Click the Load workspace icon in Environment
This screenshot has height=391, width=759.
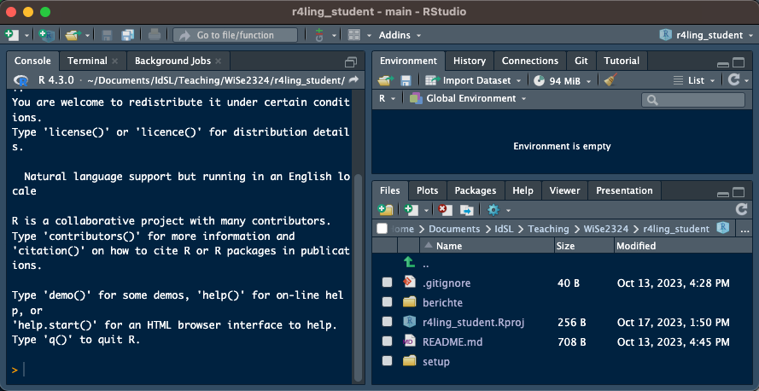click(386, 80)
